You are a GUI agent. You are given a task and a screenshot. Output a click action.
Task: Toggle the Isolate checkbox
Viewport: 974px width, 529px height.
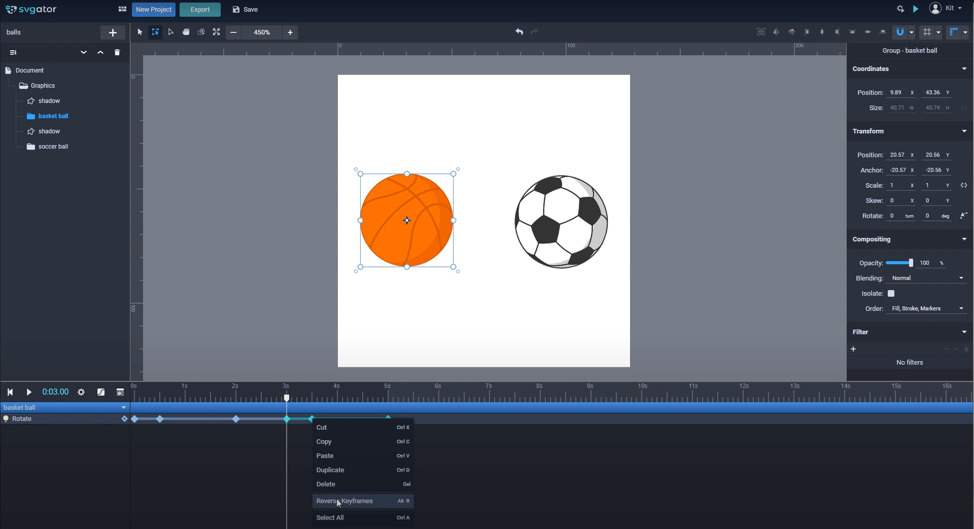point(891,294)
